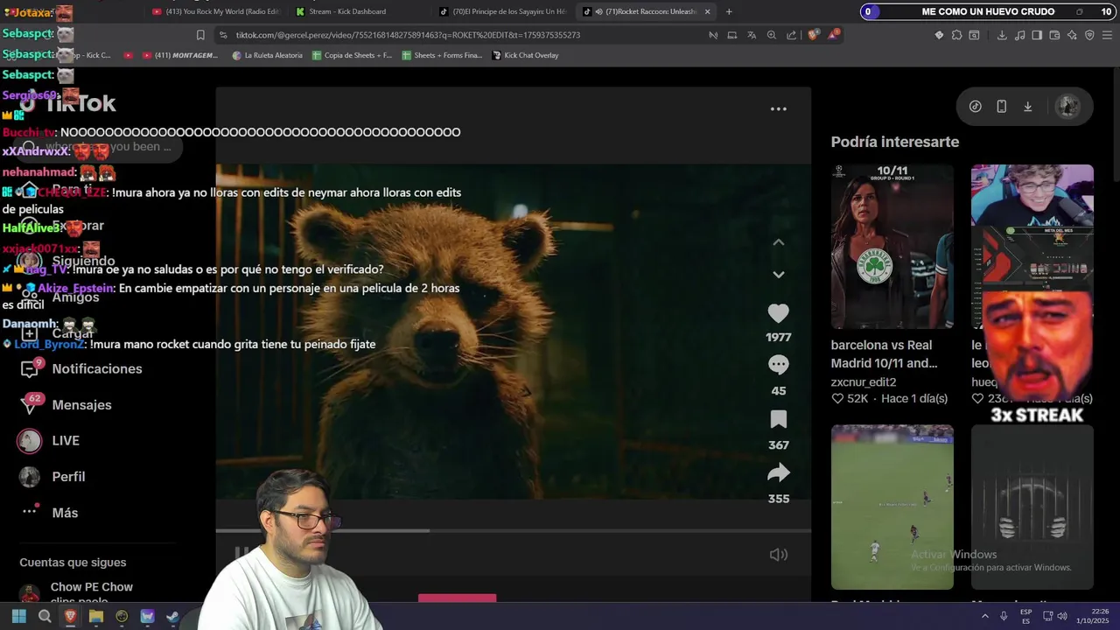Open the Brave Shields lion icon
This screenshot has width=1120, height=630.
(x=814, y=35)
